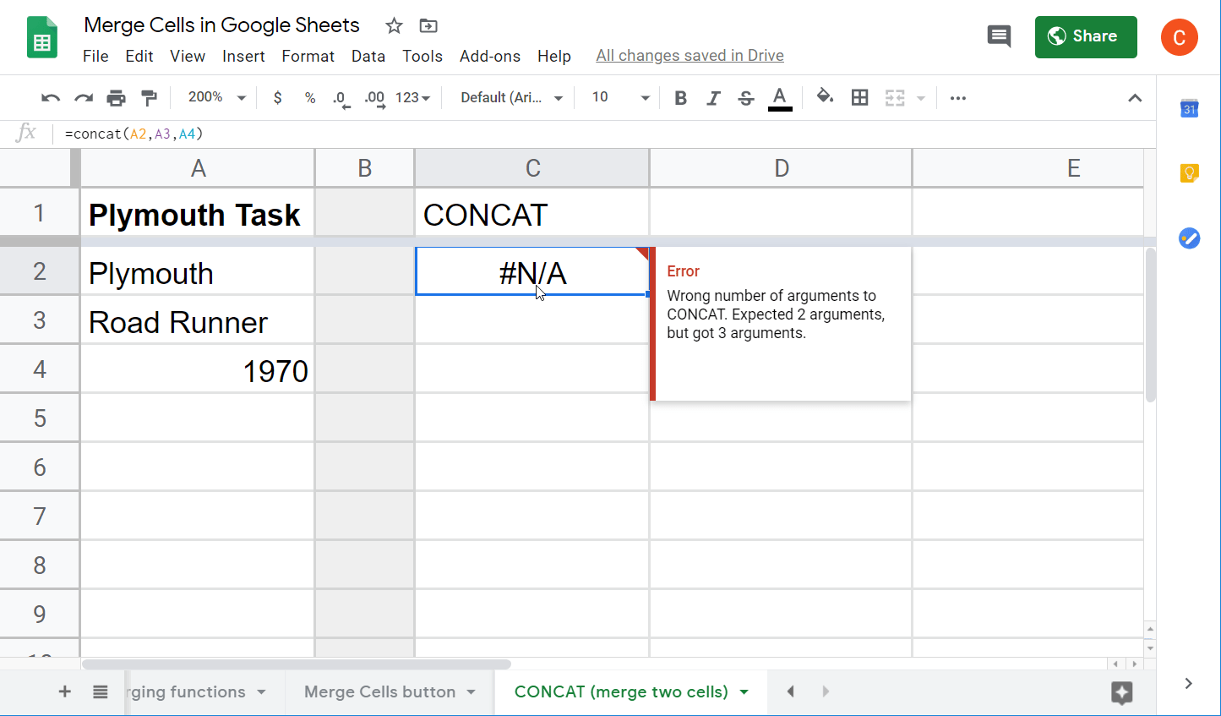Open the zoom level dropdown
The width and height of the screenshot is (1221, 716).
click(215, 97)
